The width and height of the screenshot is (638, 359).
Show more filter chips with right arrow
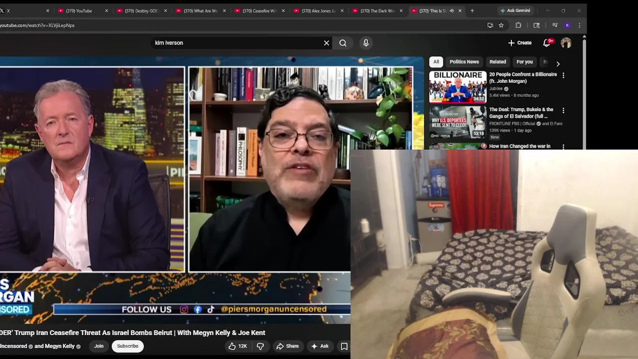pos(558,64)
